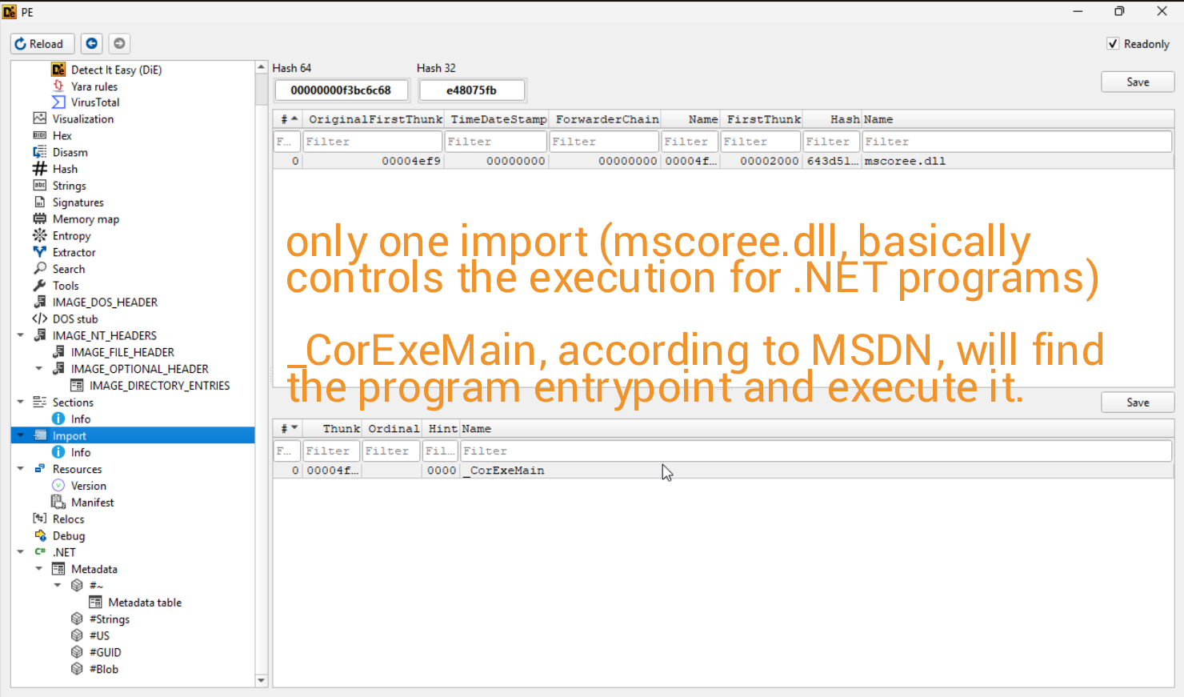Select the Disasm tool
1184x697 pixels.
pyautogui.click(x=68, y=152)
